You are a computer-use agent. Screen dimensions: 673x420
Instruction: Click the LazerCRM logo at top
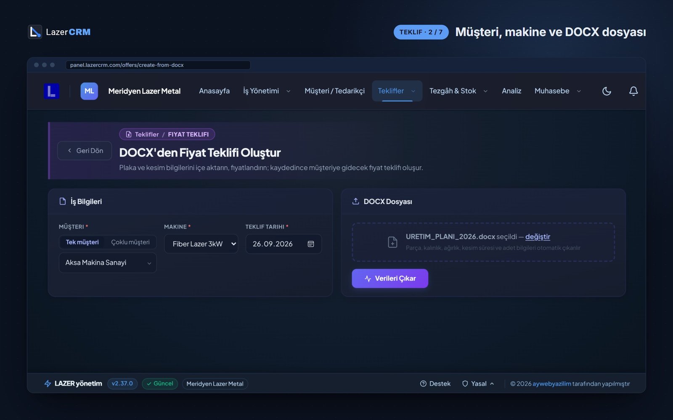59,32
